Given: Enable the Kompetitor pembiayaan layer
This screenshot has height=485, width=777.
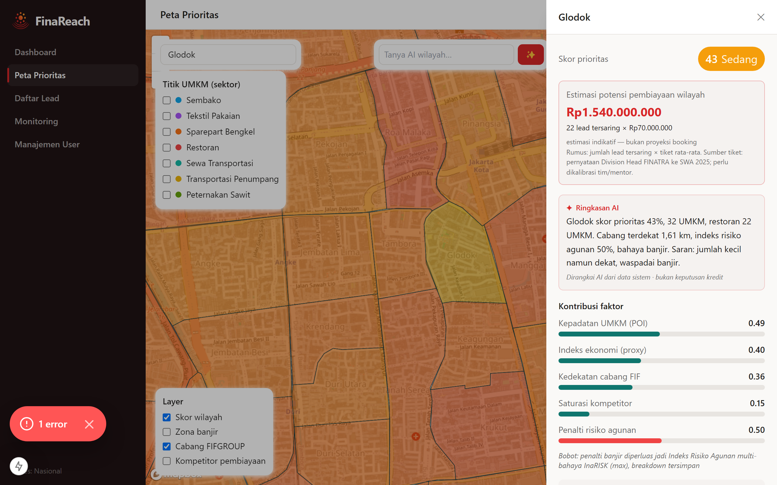Looking at the screenshot, I should (x=167, y=461).
